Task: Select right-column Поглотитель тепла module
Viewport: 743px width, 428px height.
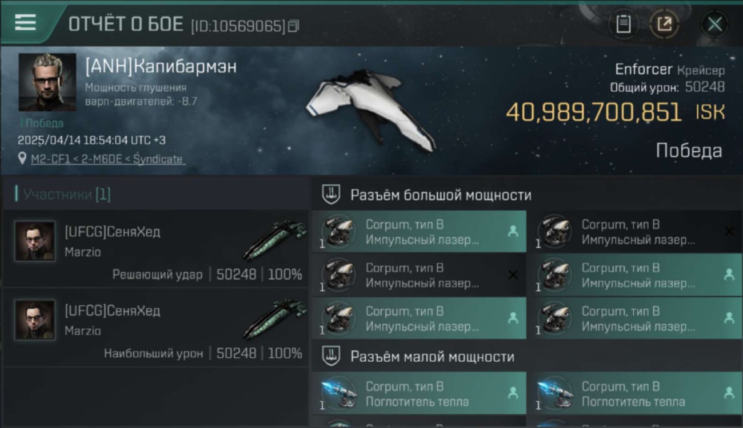Action: (x=635, y=393)
